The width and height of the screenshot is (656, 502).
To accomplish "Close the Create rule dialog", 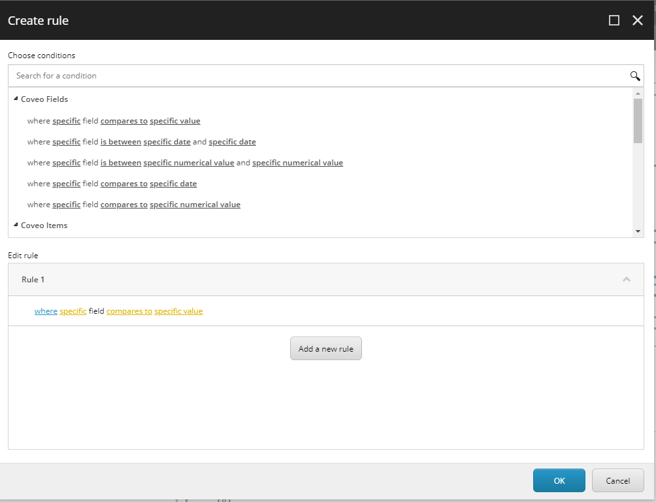I will click(638, 20).
